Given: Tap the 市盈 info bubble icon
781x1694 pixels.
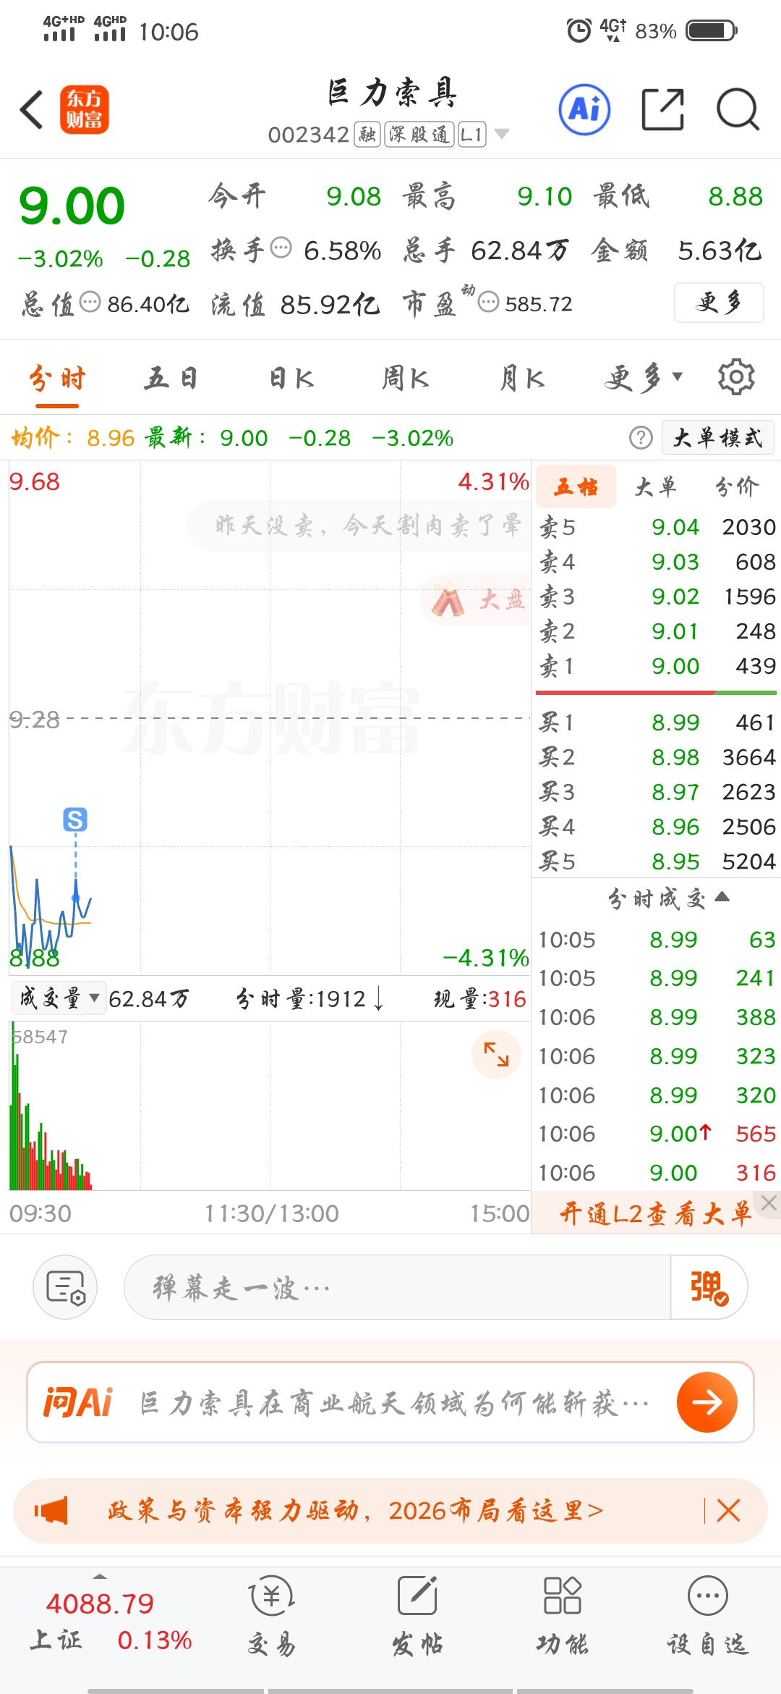Looking at the screenshot, I should pyautogui.click(x=489, y=302).
